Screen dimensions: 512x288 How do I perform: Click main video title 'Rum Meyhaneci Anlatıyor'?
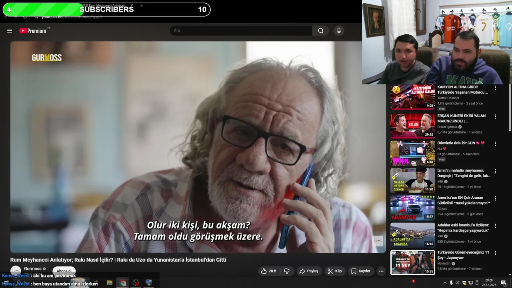(118, 260)
